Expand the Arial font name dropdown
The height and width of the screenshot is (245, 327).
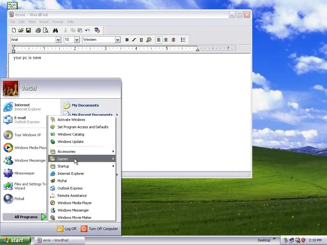coord(58,40)
